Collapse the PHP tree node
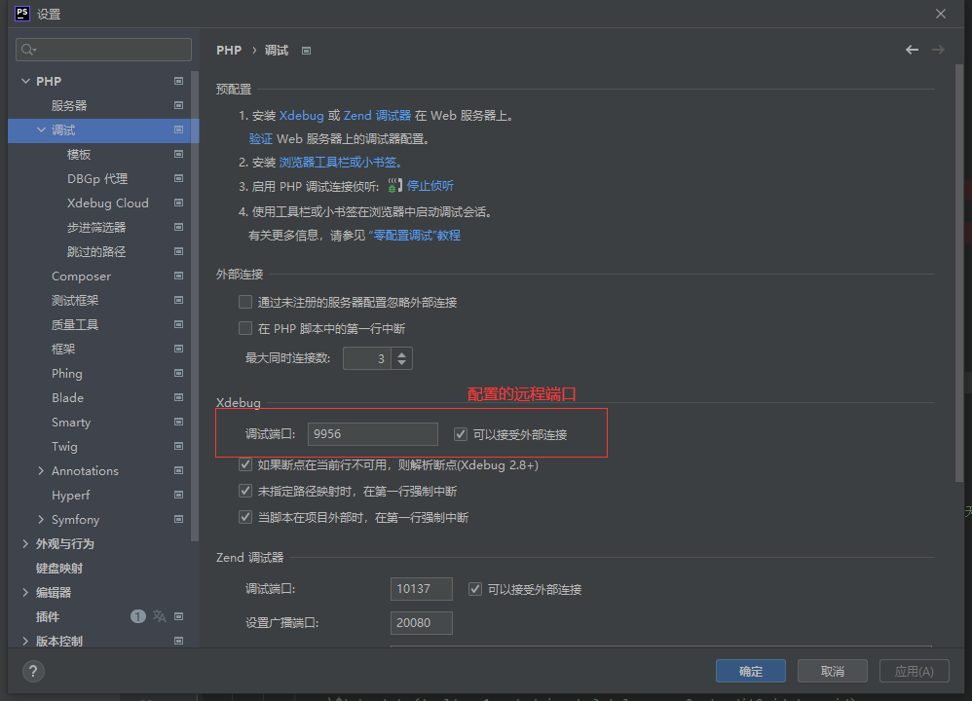The image size is (972, 701). pos(25,81)
